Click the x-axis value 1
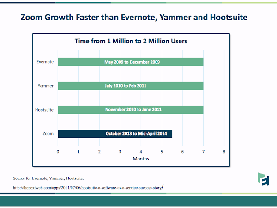The width and height of the screenshot is (277, 208). pos(78,152)
